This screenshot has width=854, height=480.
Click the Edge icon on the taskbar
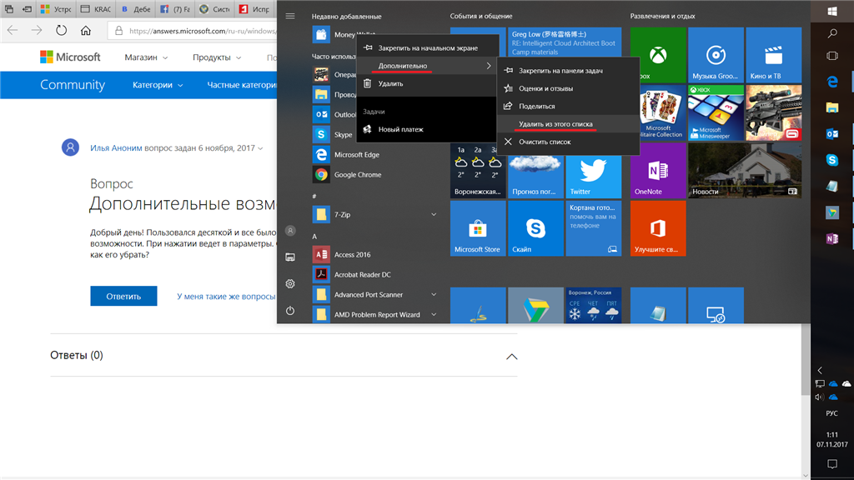(x=832, y=82)
